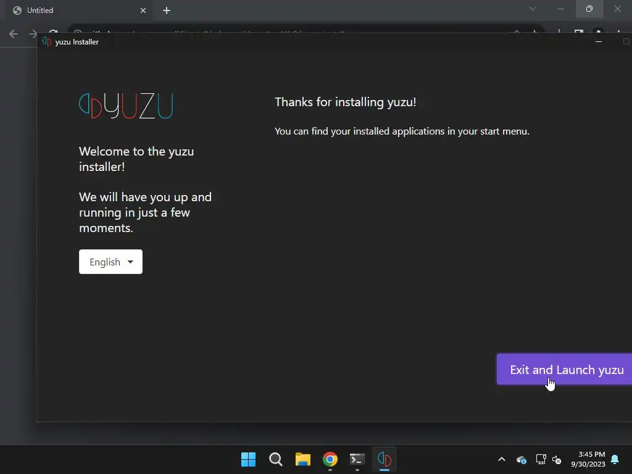The height and width of the screenshot is (474, 632).
Task: Show hidden system tray icons
Action: [x=502, y=459]
